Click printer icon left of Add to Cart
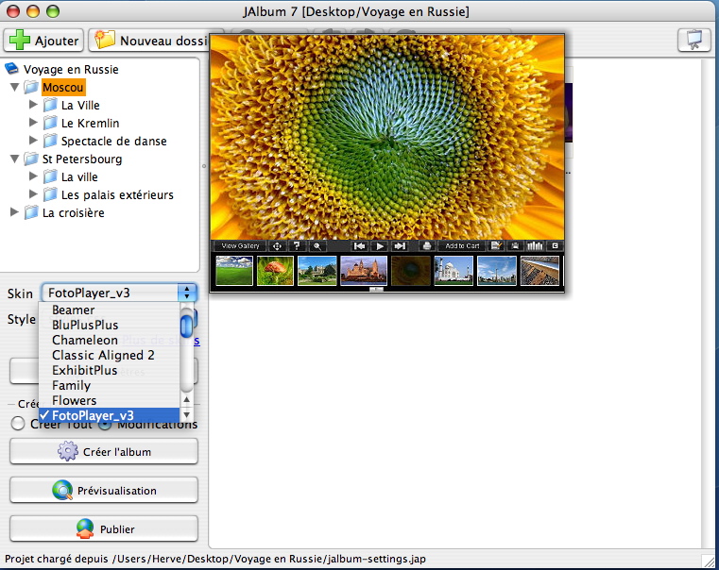This screenshot has width=719, height=570. tap(426, 246)
